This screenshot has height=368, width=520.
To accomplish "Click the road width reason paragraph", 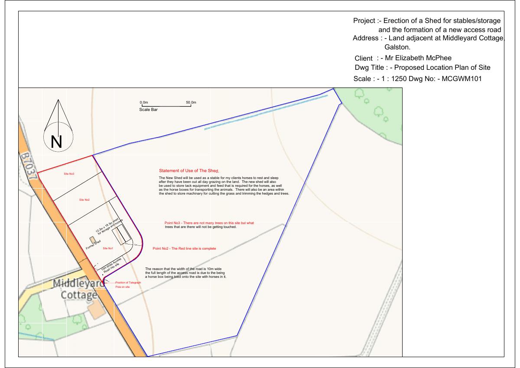I will [x=185, y=273].
